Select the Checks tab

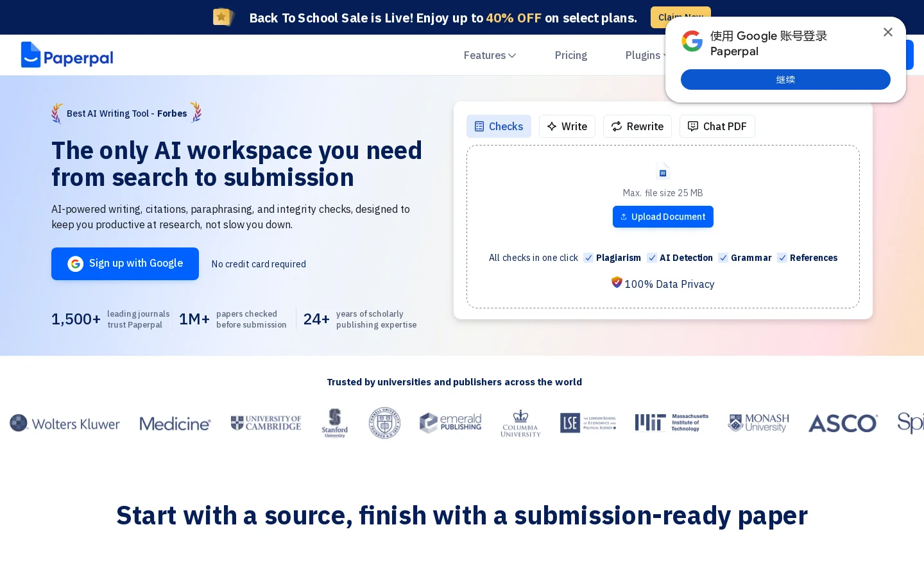499,126
